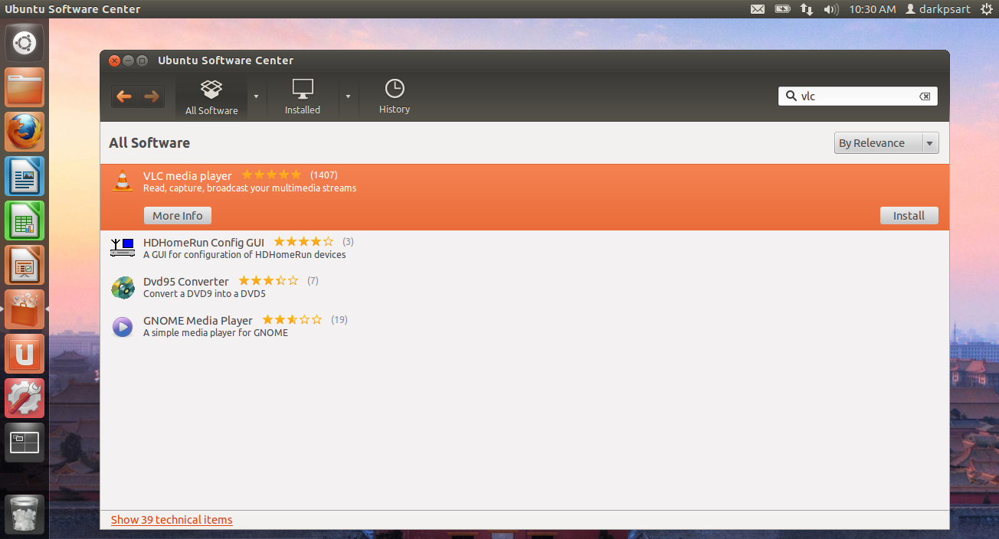
Task: Click the VLC cone icon
Action: click(x=122, y=181)
